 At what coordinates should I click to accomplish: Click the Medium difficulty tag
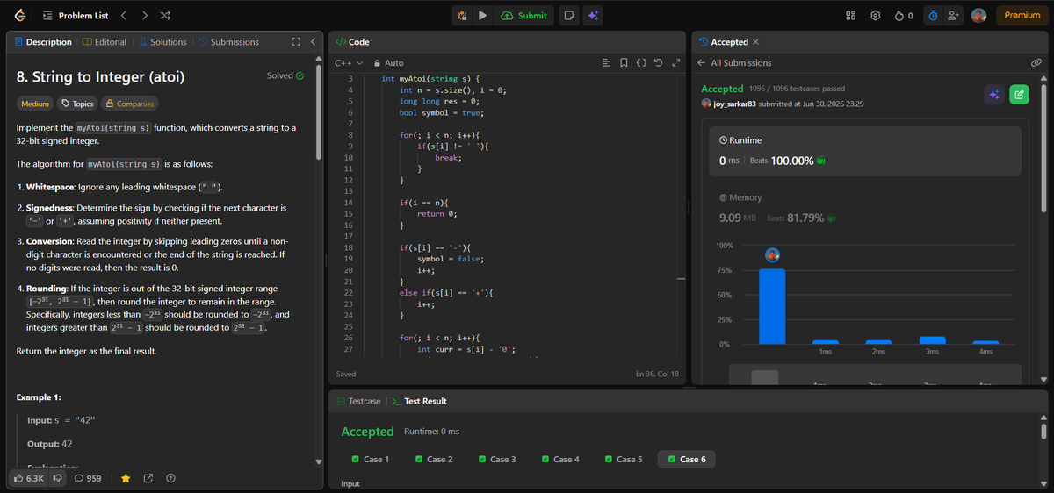click(35, 104)
